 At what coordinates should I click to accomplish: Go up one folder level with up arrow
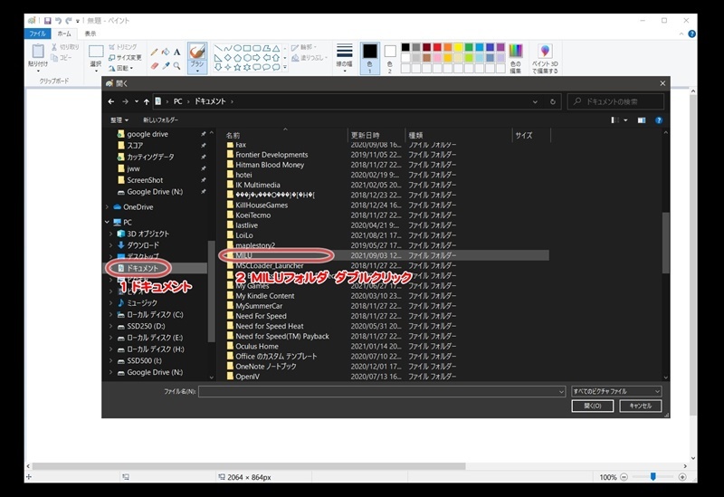tap(145, 101)
